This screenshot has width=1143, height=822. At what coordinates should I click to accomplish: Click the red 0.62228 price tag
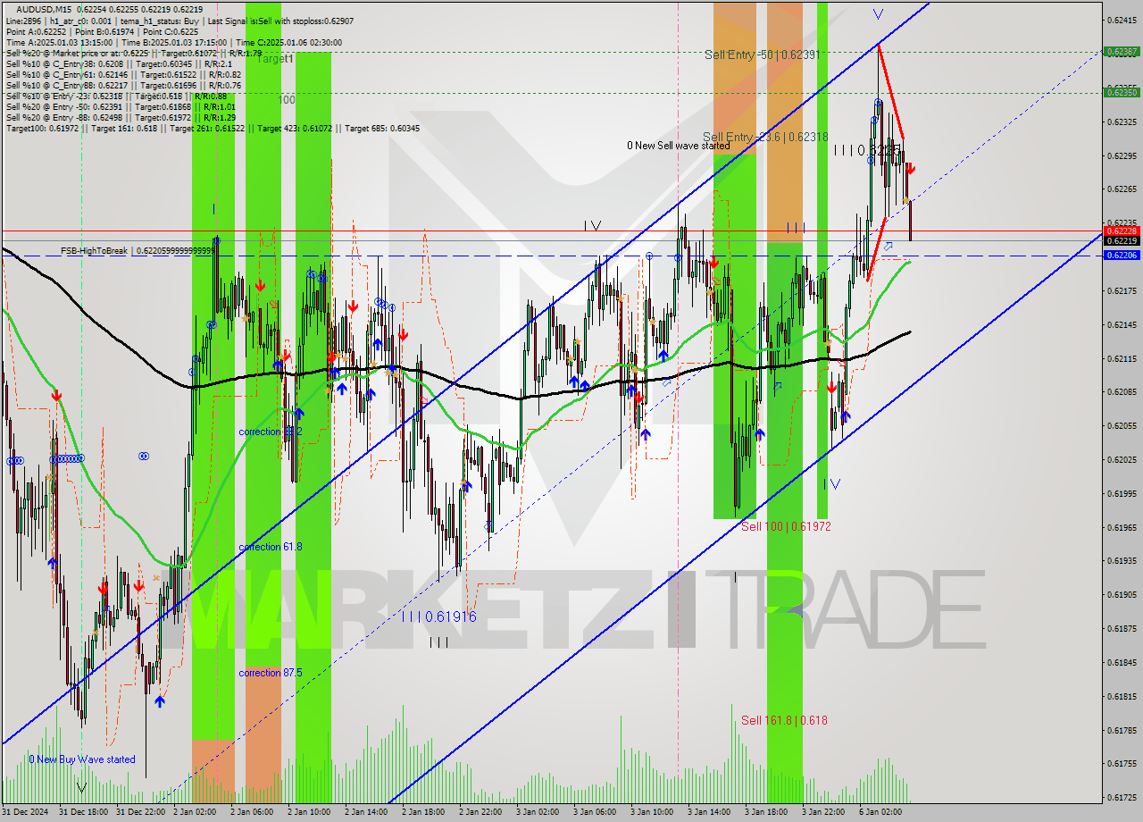click(1121, 231)
